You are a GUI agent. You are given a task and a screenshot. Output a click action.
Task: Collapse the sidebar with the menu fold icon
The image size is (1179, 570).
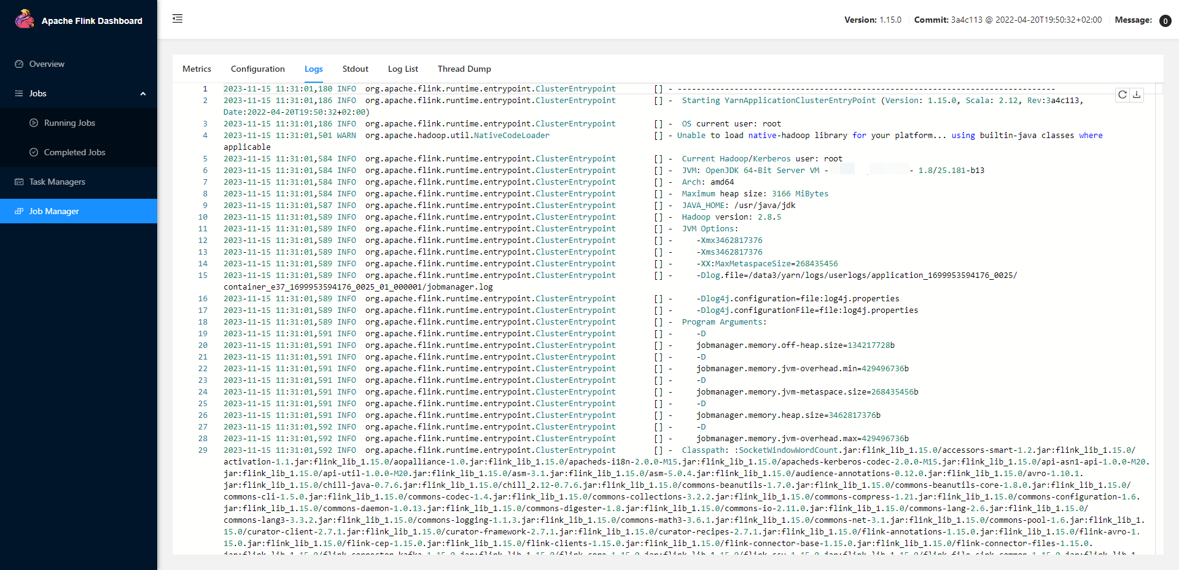click(x=177, y=18)
